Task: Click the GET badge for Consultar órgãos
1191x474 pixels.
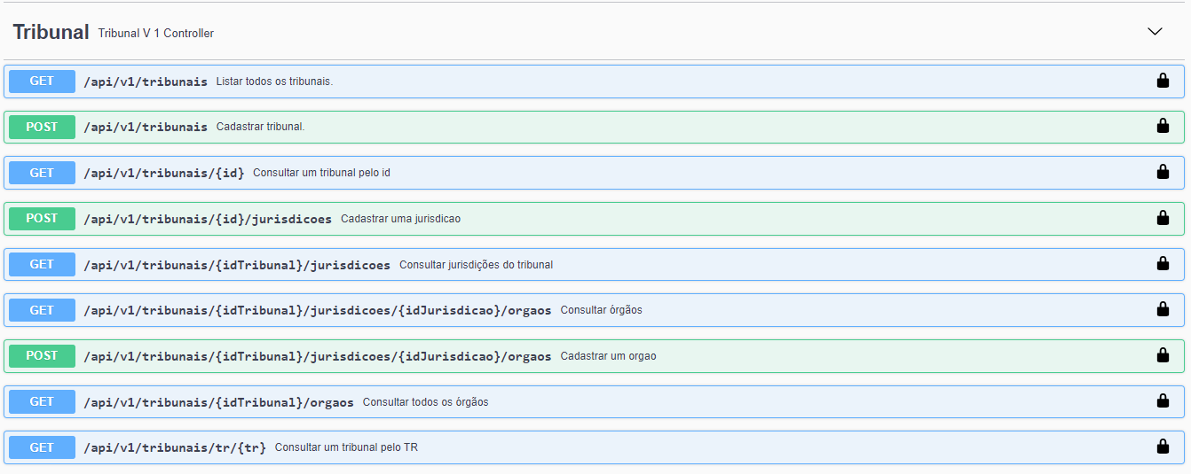Action: coord(42,310)
